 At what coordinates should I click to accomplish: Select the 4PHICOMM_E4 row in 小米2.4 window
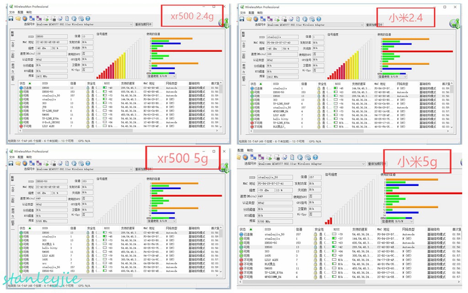tap(351, 111)
